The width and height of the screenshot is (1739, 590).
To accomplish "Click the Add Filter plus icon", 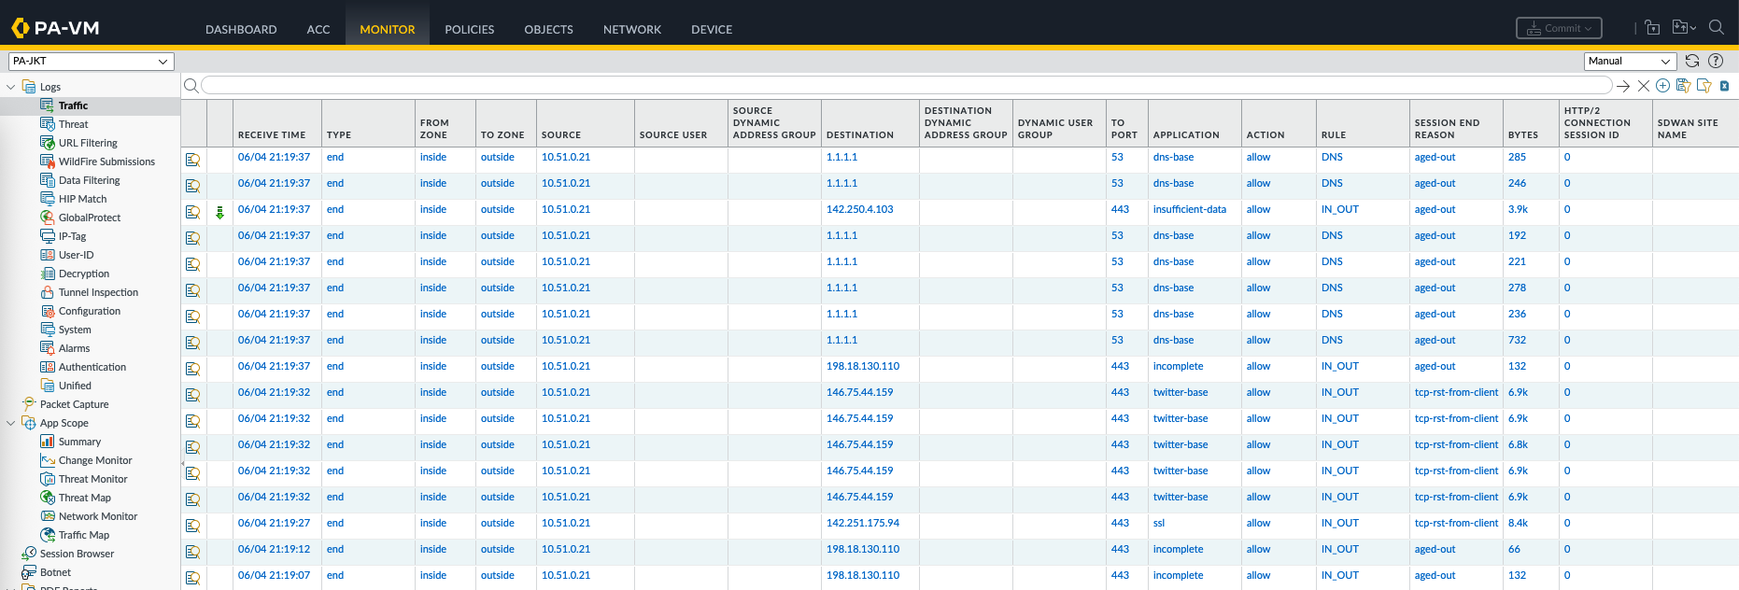I will (1662, 86).
